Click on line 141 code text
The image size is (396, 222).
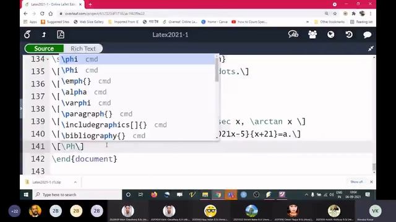tap(67, 147)
